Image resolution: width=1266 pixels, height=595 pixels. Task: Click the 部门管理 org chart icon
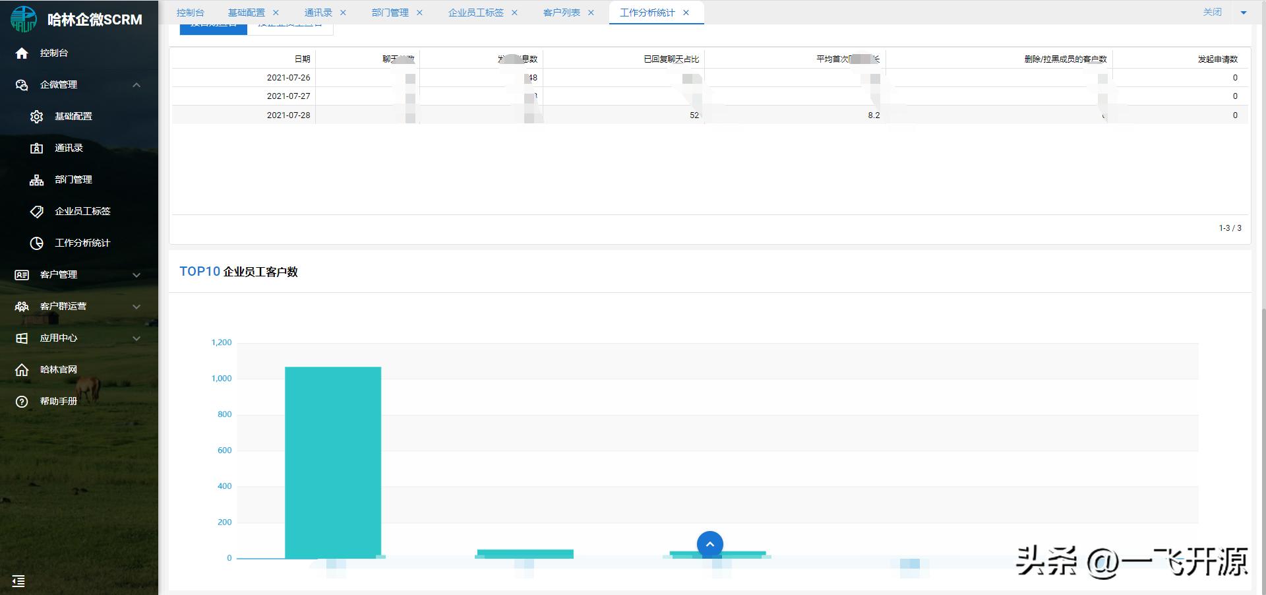[x=37, y=180]
